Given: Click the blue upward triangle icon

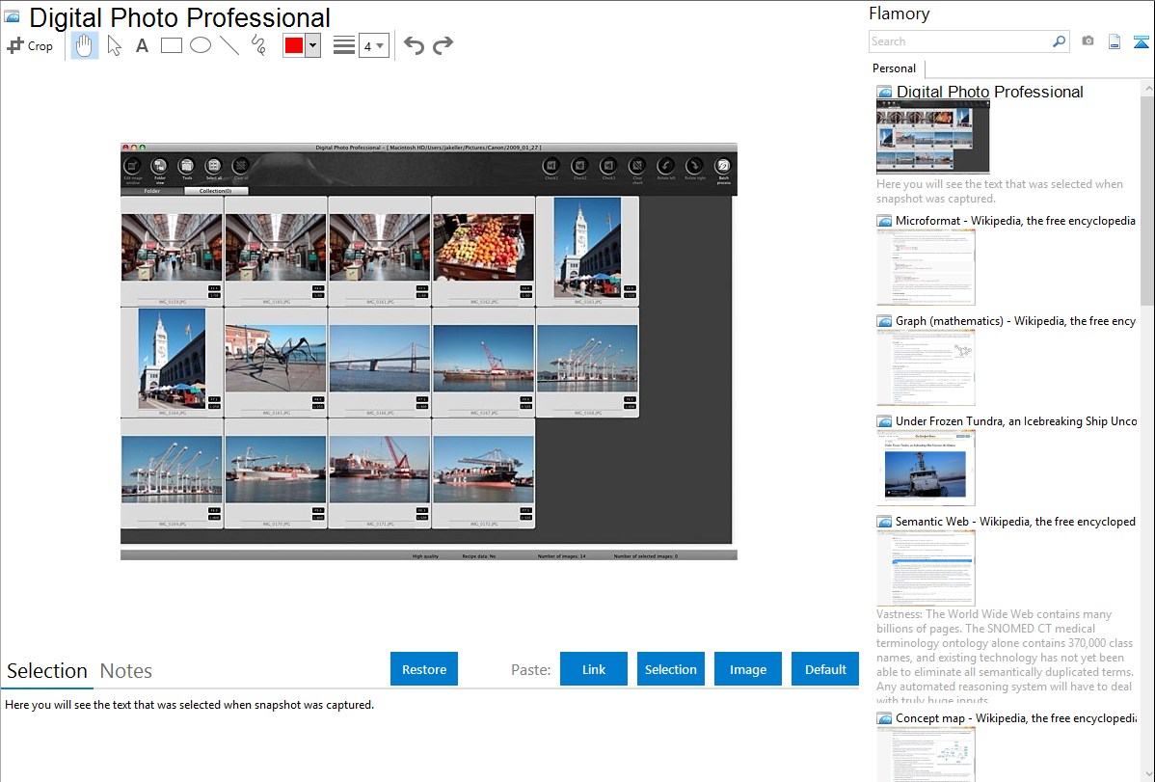Looking at the screenshot, I should 1141,41.
